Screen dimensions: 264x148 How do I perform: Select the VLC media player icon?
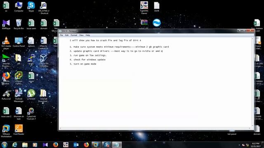coord(6,43)
